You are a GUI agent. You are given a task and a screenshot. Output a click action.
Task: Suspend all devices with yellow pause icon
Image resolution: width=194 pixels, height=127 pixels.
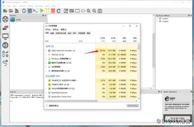[47, 11]
